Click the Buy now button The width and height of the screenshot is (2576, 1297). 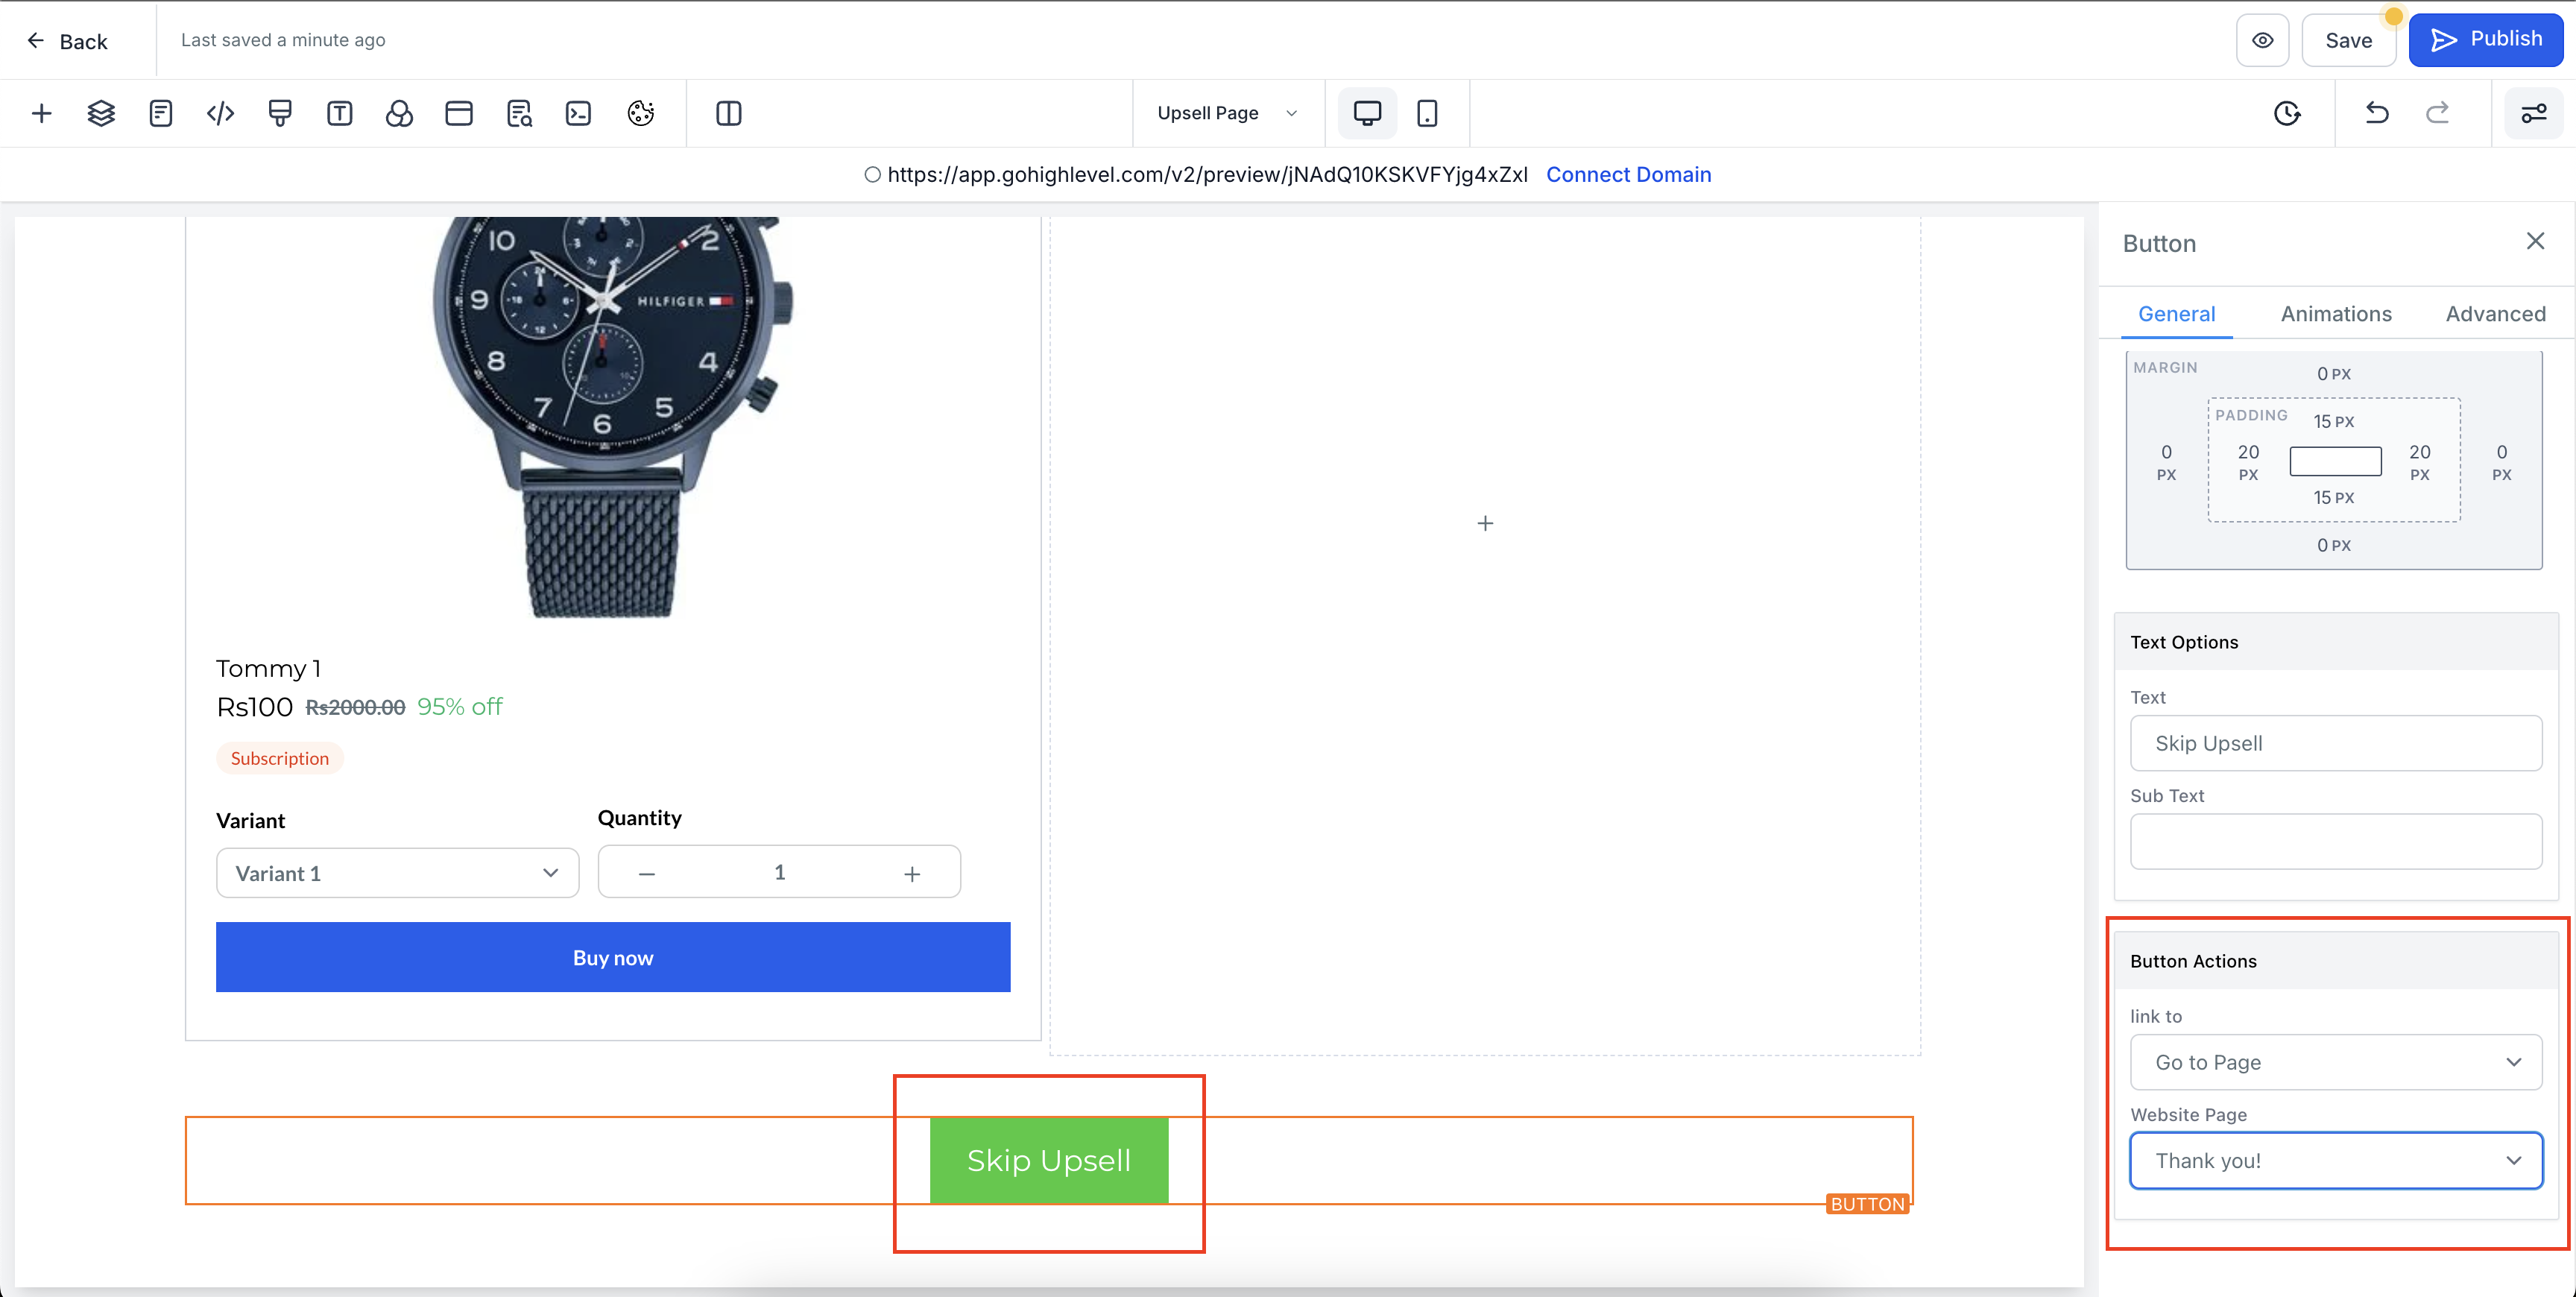click(613, 957)
